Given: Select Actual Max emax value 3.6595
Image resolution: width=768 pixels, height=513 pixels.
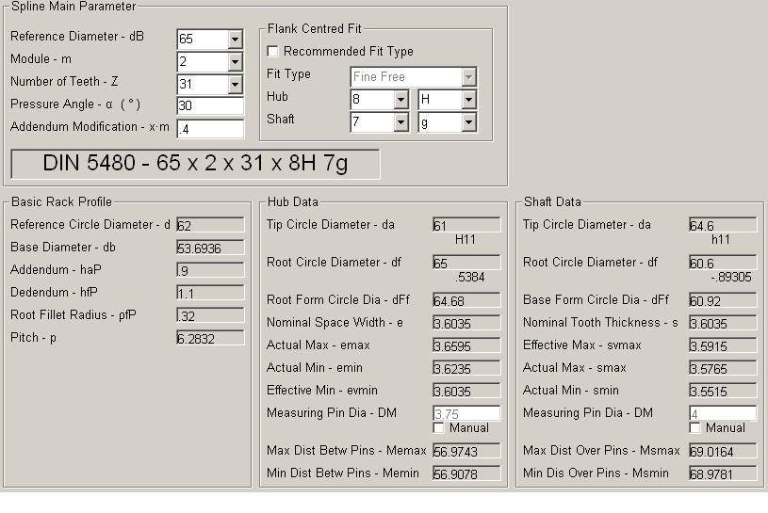Looking at the screenshot, I should click(x=466, y=345).
